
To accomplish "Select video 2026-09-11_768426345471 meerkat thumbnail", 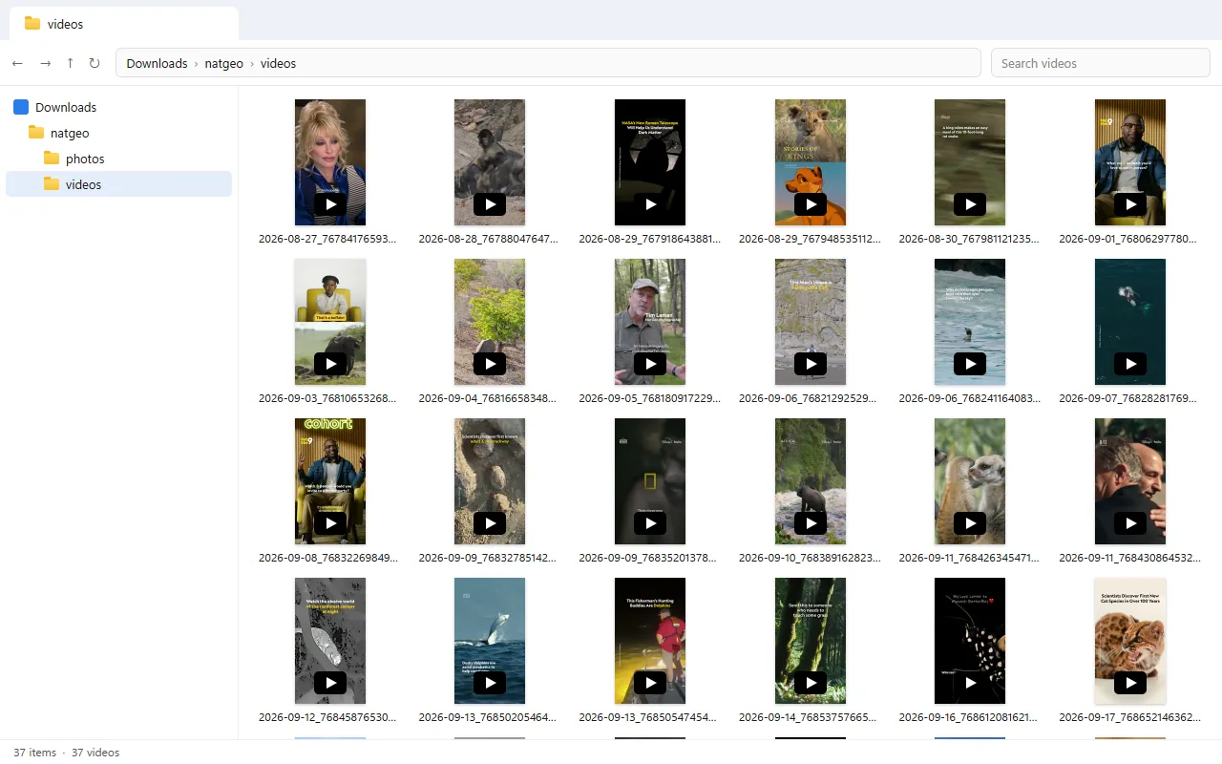I will [x=970, y=481].
